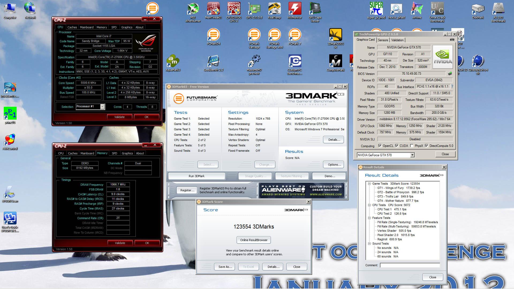Open AS SSD Benchmark desktop icon

tap(498, 12)
